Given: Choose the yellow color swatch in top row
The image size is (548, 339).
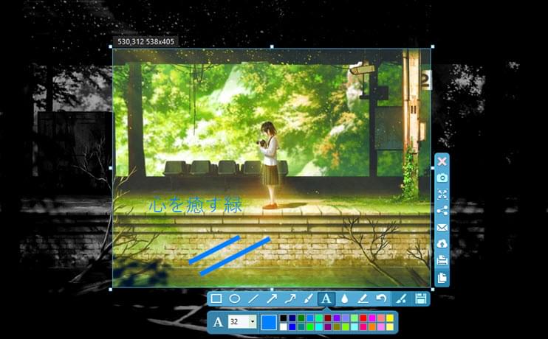Looking at the screenshot, I should (x=389, y=318).
